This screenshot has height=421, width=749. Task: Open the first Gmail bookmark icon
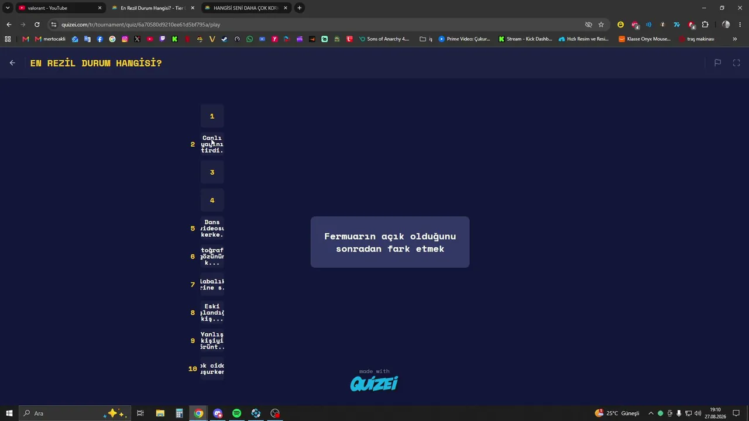[x=25, y=39]
